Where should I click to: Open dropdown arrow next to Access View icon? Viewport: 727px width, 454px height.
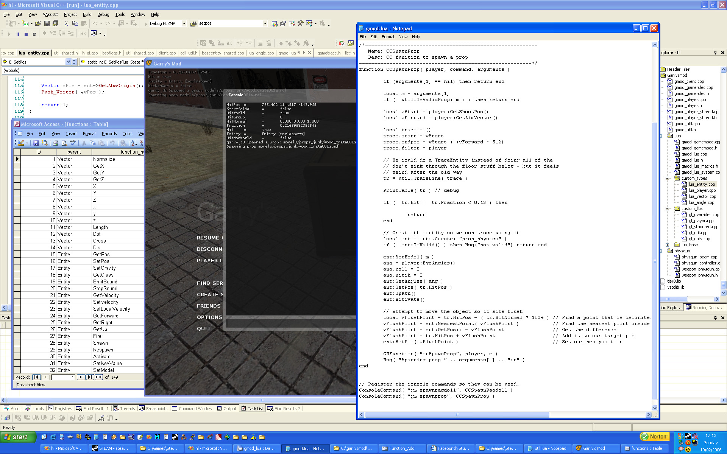coord(27,143)
